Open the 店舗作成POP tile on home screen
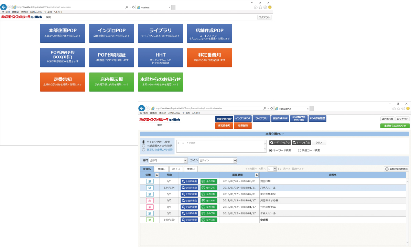 pyautogui.click(x=209, y=33)
